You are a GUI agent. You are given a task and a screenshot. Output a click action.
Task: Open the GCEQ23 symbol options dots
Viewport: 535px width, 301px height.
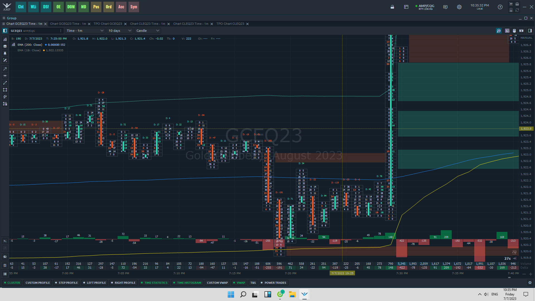61,31
